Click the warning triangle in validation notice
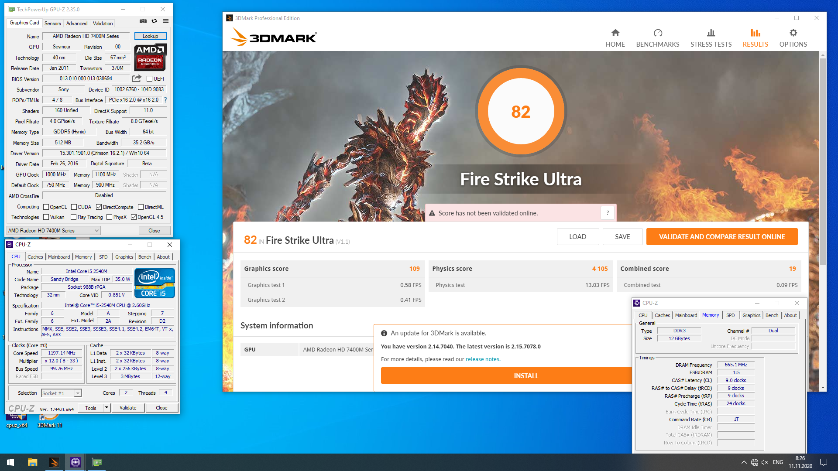 [432, 213]
